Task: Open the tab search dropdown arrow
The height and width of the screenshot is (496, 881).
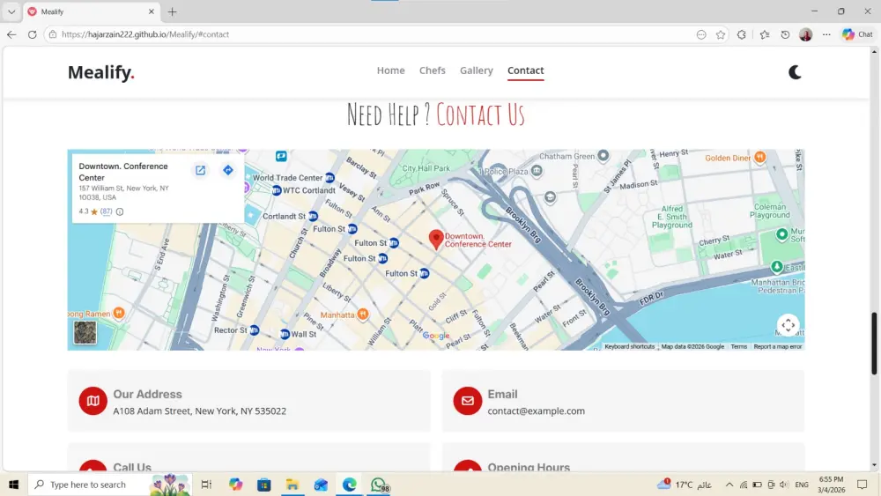Action: click(11, 11)
